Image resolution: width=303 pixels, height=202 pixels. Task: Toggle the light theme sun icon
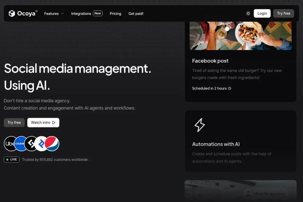coord(248,13)
